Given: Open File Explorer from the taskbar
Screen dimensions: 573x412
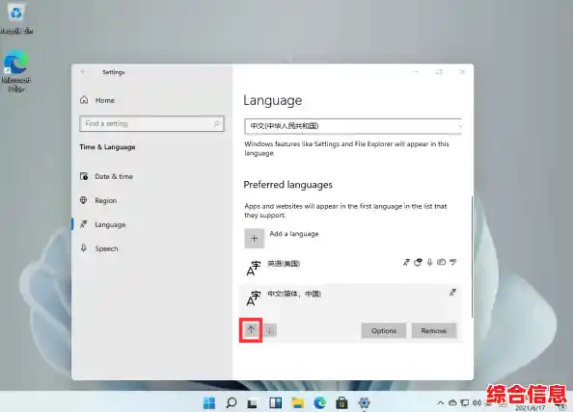Looking at the screenshot, I should pos(297,403).
